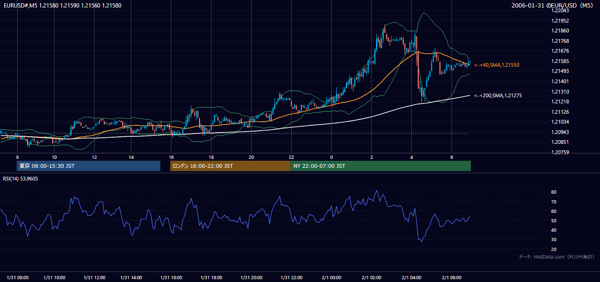Click RSI scale value 60

pyautogui.click(x=554, y=211)
